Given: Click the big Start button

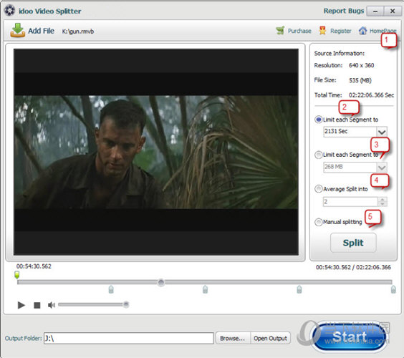Looking at the screenshot, I should (350, 337).
